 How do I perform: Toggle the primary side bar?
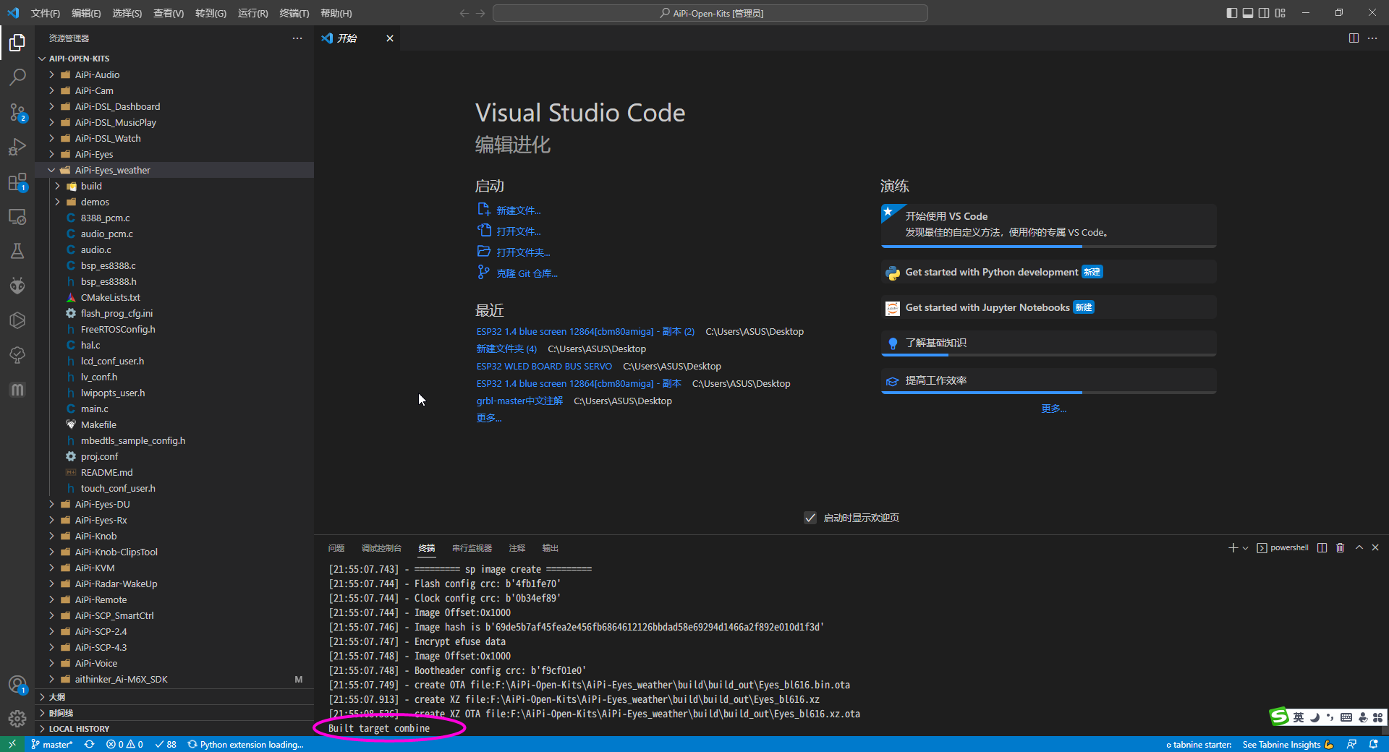click(x=1231, y=13)
